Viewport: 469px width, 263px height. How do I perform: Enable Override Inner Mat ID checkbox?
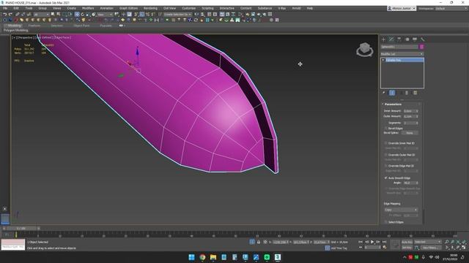386,143
